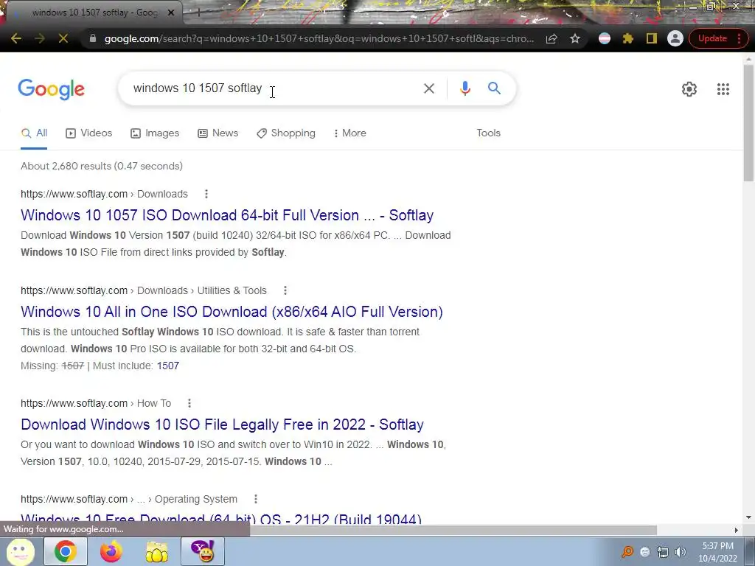Screen dimensions: 755x566
Task: Open the Chrome profile avatar
Action: [675, 38]
